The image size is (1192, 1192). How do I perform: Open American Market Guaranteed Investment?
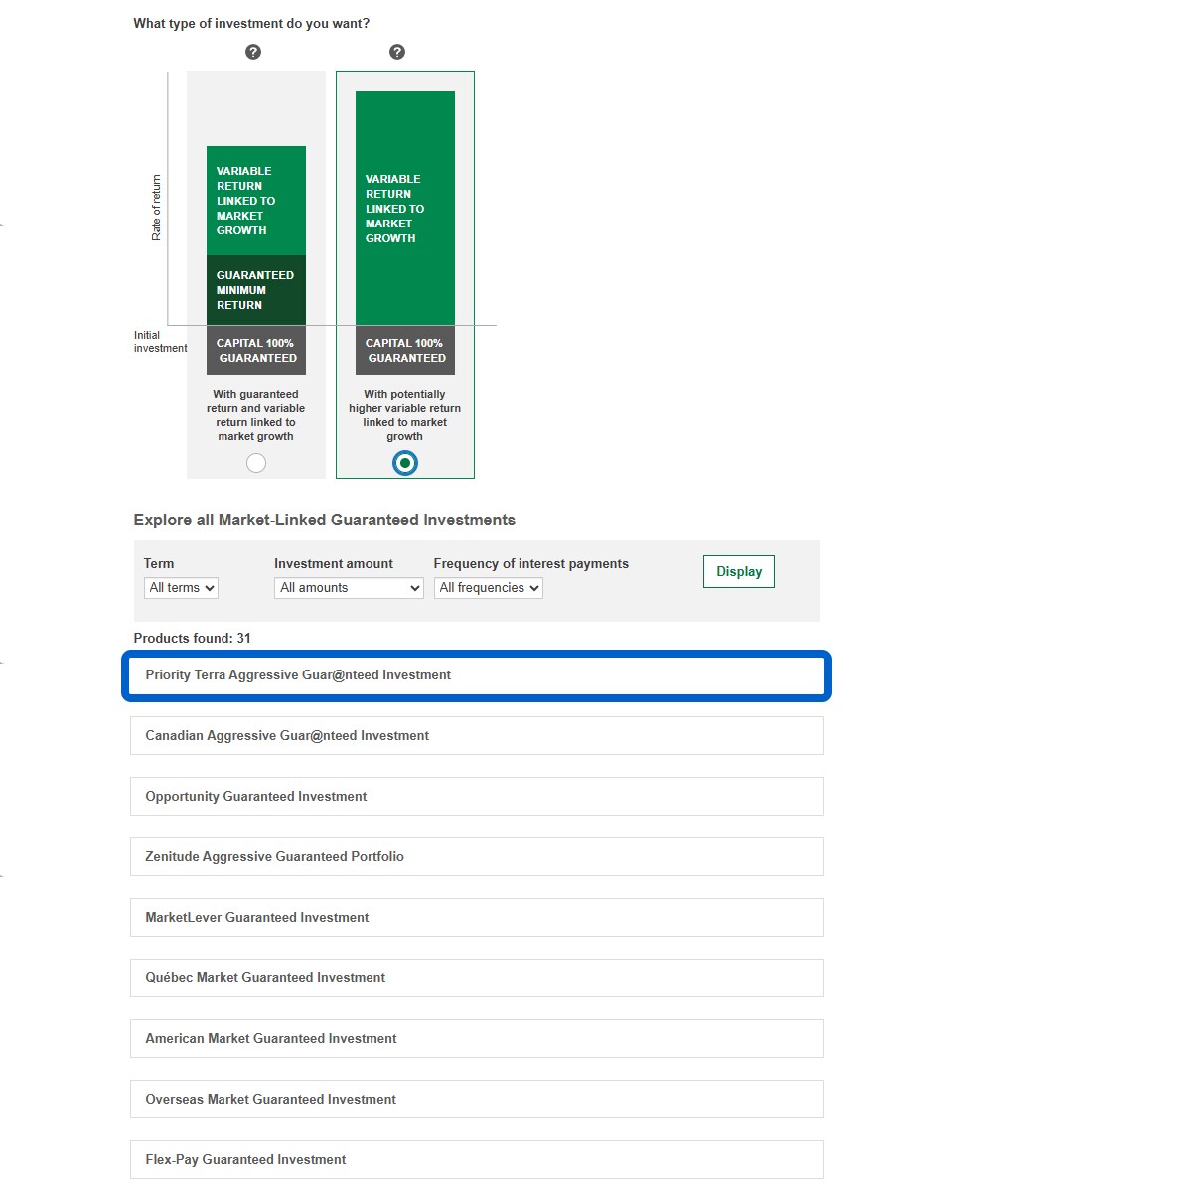click(x=477, y=1039)
